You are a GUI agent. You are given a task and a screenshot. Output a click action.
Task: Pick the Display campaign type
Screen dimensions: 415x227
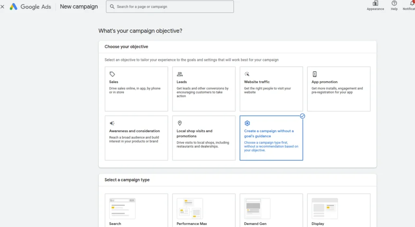point(325,209)
